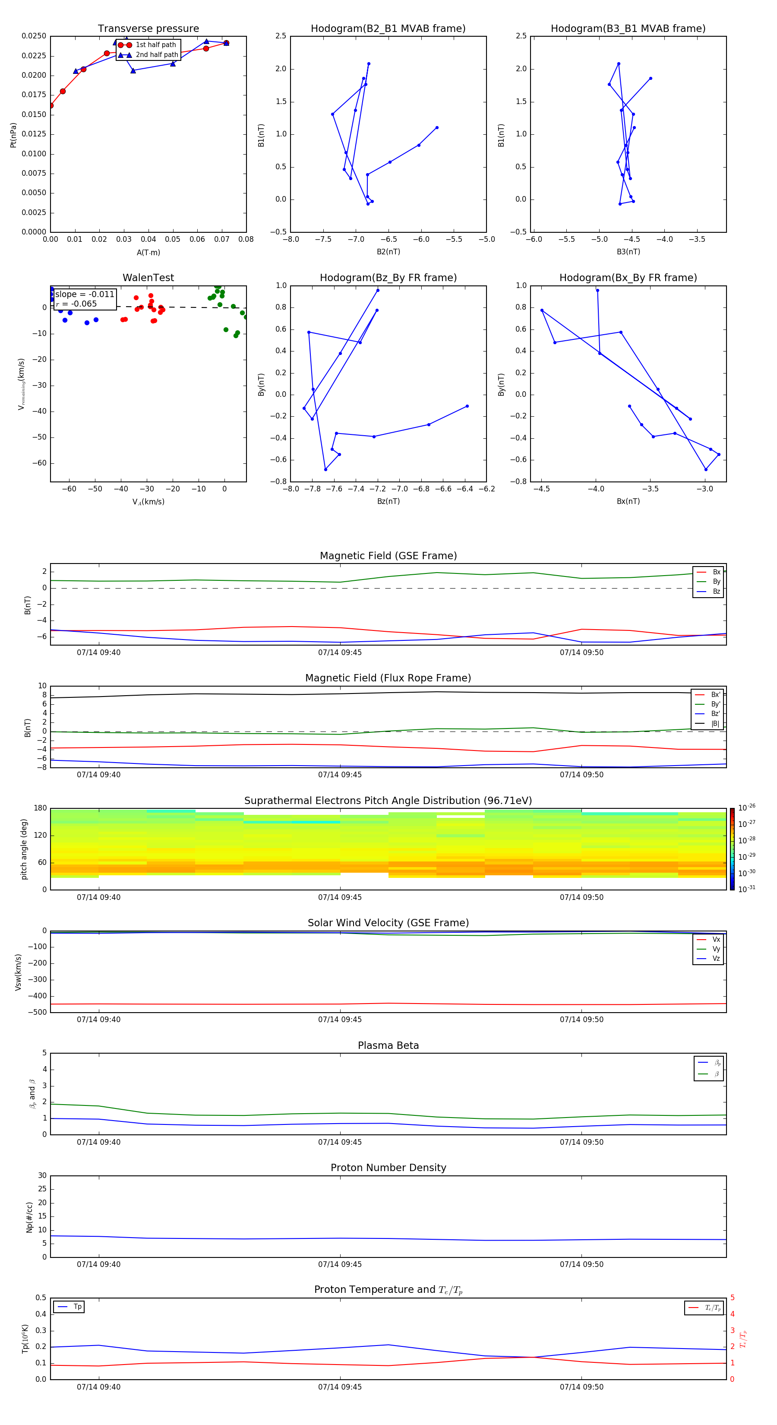Screen dimensions: 777x1425
Task: Click the pitch angle spectrogram heatmap
Action: point(388,849)
